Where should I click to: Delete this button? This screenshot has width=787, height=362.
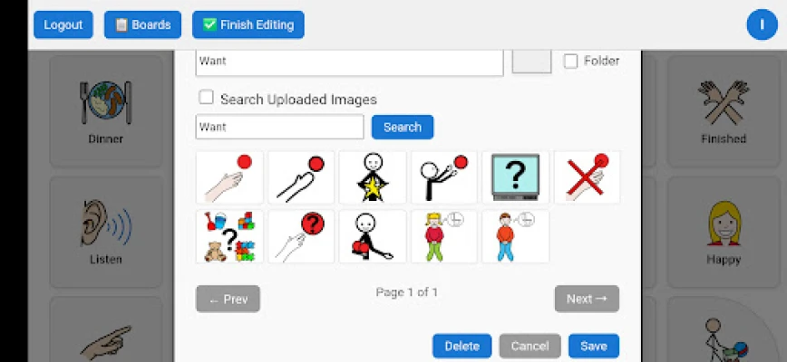tap(462, 346)
